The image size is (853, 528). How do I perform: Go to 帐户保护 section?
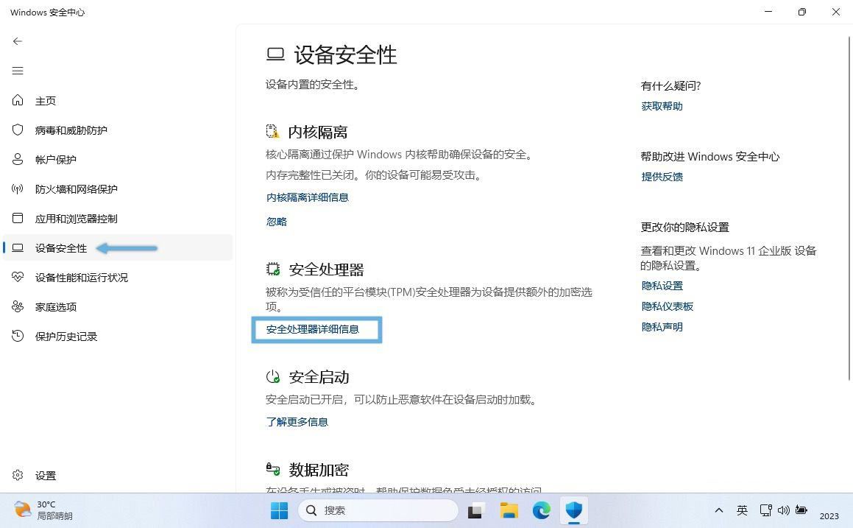point(55,160)
